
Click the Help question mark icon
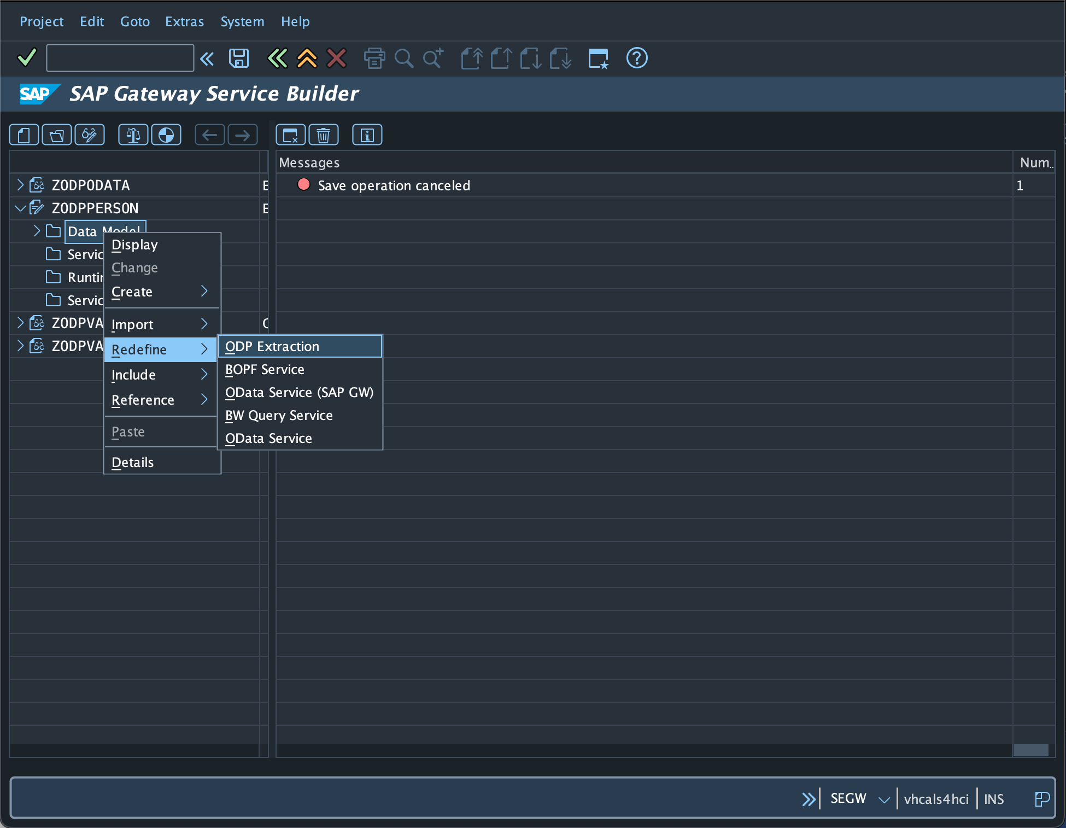pos(637,58)
